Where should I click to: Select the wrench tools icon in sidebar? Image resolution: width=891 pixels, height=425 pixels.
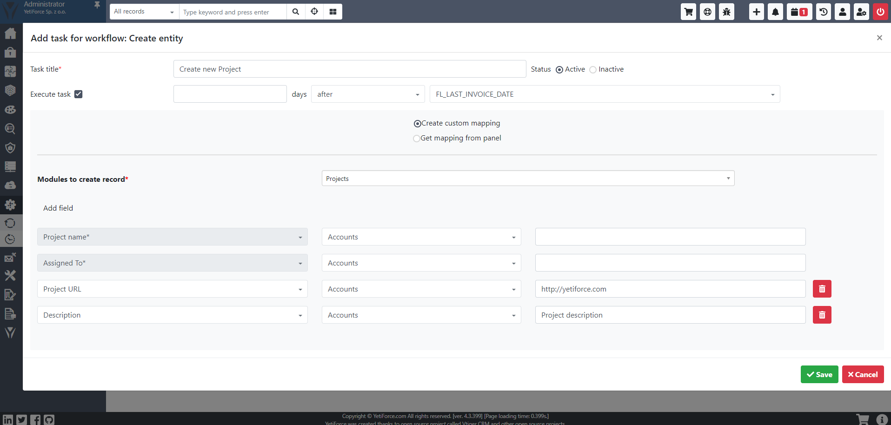(x=10, y=275)
